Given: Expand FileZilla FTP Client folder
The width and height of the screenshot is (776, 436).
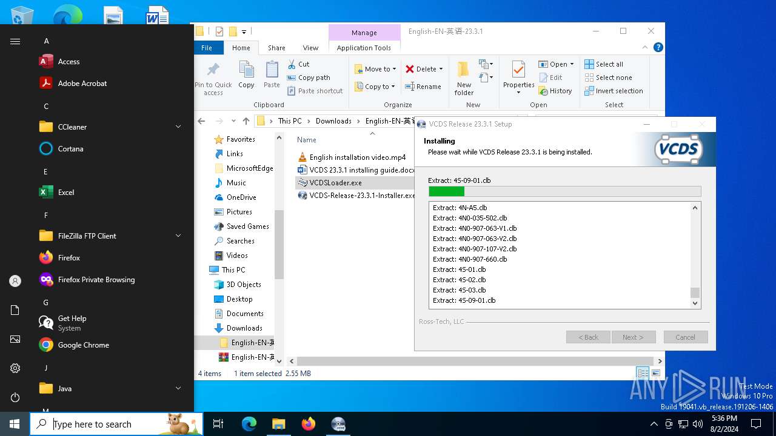Looking at the screenshot, I should tap(178, 236).
